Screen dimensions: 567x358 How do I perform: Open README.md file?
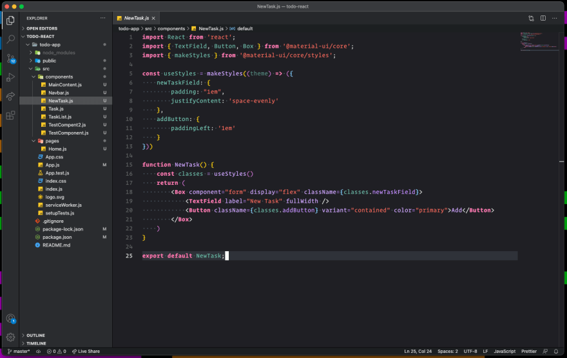coord(66,245)
